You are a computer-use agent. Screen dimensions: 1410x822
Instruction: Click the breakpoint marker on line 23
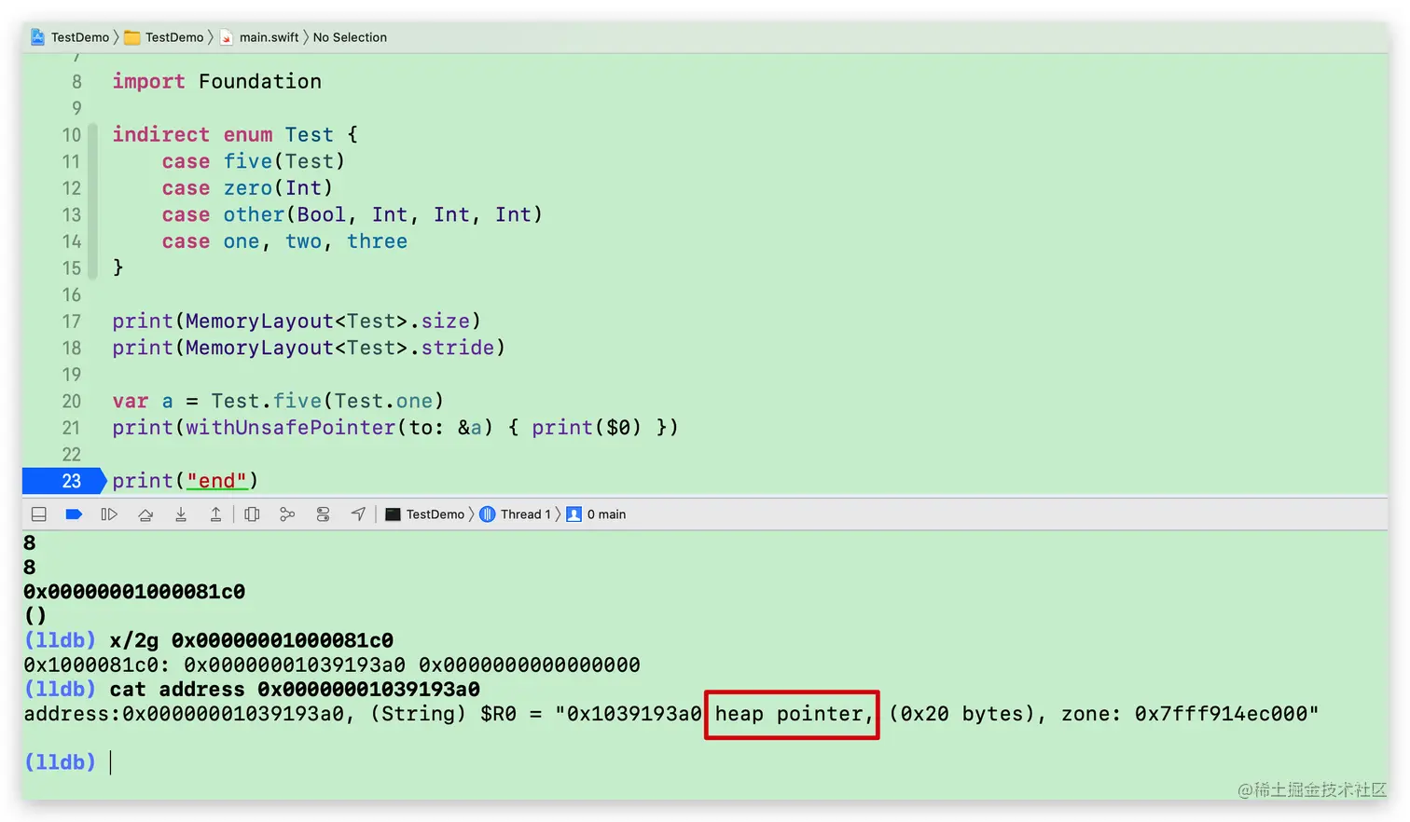click(64, 481)
